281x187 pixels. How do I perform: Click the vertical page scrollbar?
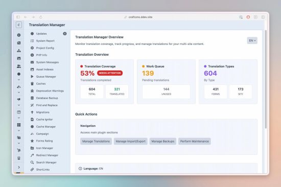(x=266, y=79)
